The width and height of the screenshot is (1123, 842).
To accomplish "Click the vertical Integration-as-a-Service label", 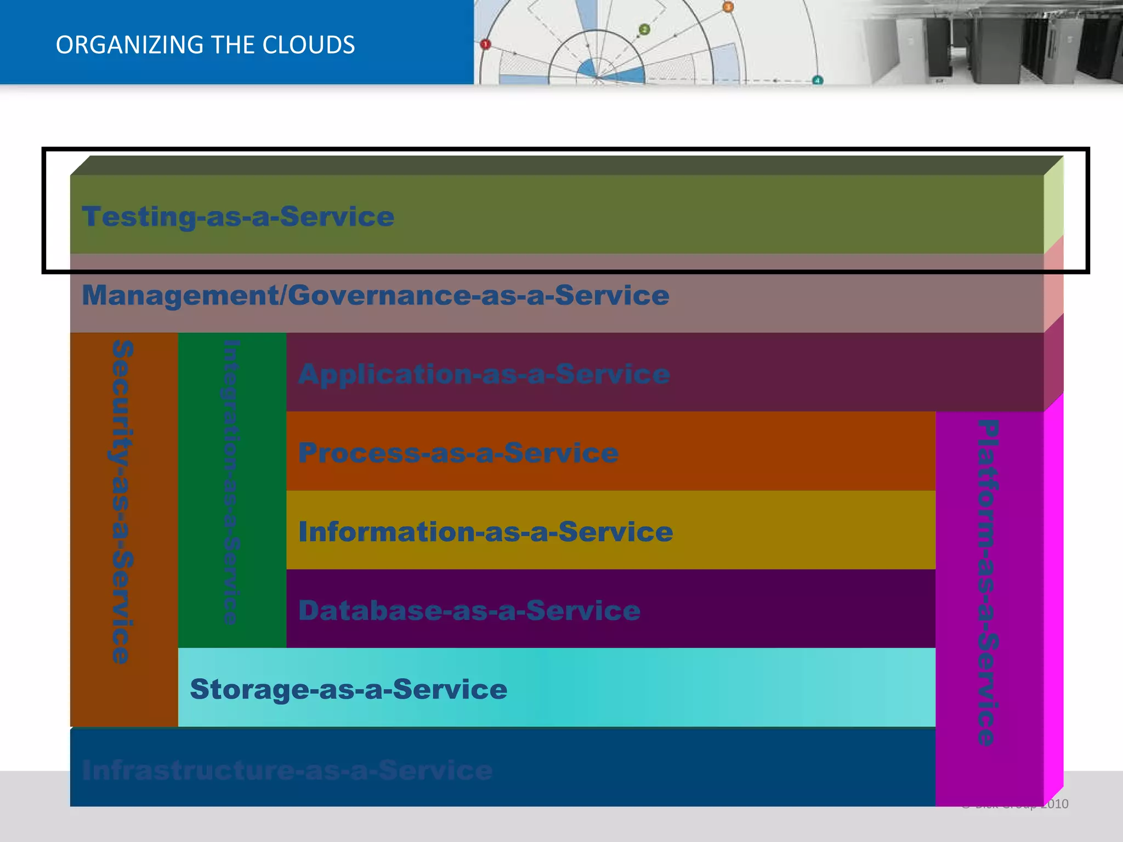I will point(231,482).
